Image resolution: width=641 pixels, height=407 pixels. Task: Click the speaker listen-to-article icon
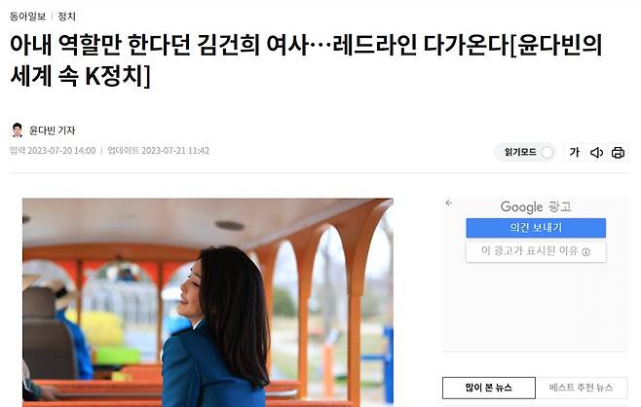pos(596,153)
